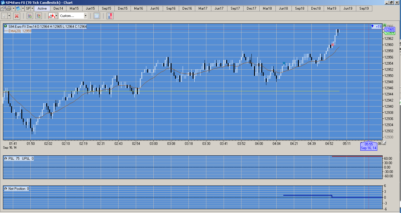Click the triangle icon beside Net Position
The width and height of the screenshot is (401, 213).
[x=5, y=189]
